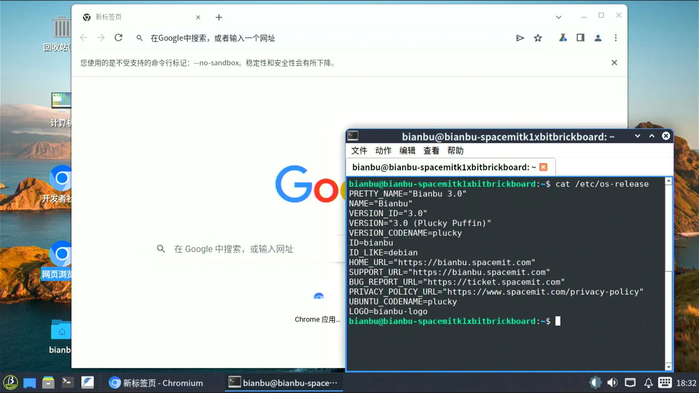The height and width of the screenshot is (393, 699).
Task: Expand the Chromium tab search chevron
Action: 558,17
